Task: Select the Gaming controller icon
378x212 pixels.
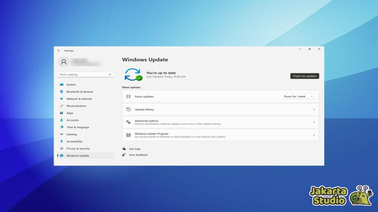Action: (62, 134)
